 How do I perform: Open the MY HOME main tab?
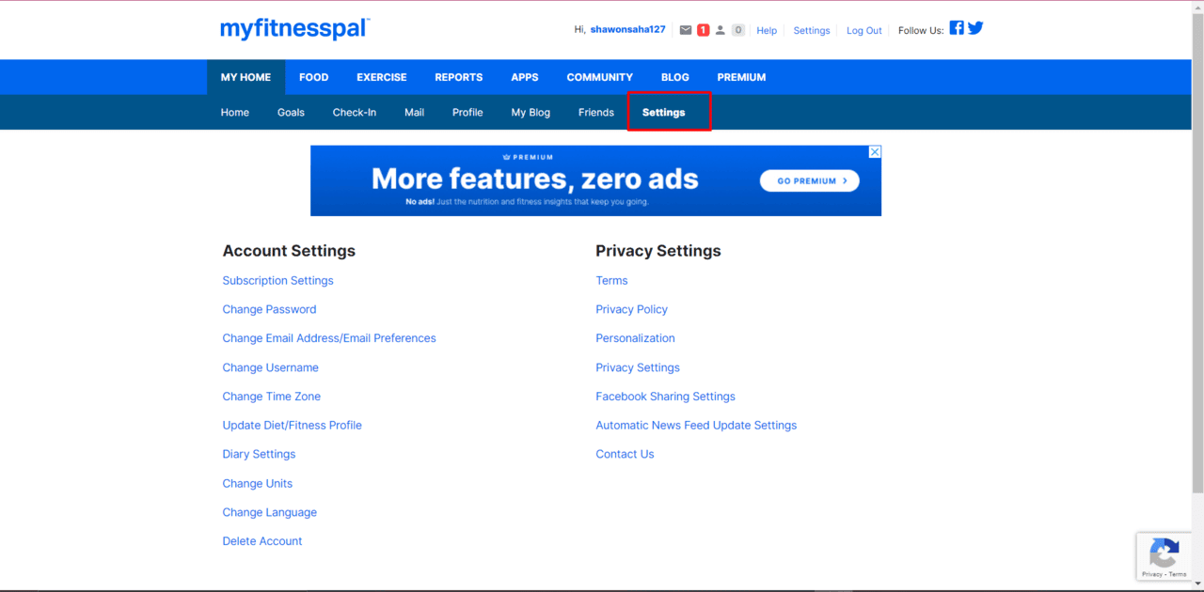[x=246, y=77]
